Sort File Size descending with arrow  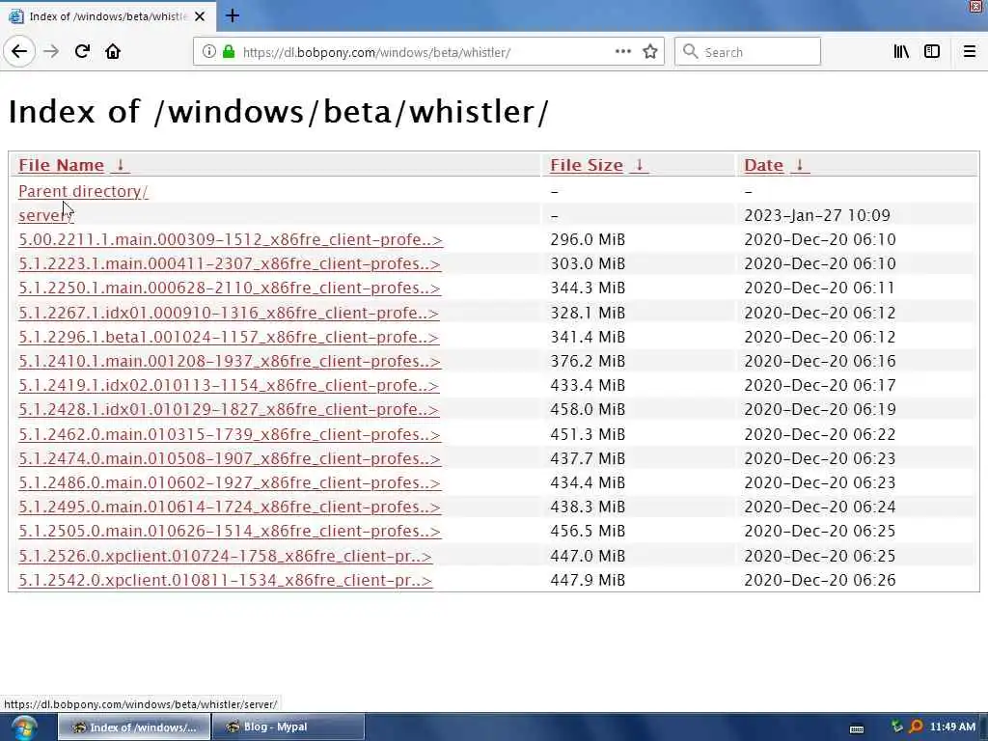[x=639, y=165]
